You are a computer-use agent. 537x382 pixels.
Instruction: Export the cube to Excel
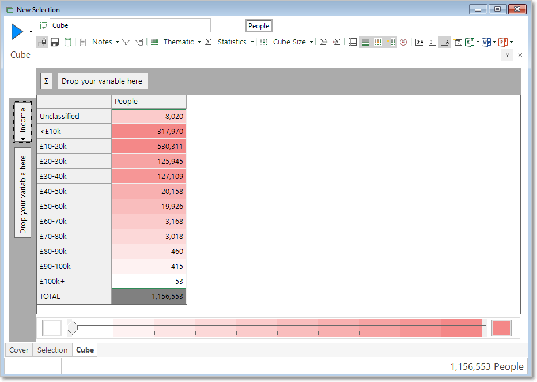coord(470,42)
